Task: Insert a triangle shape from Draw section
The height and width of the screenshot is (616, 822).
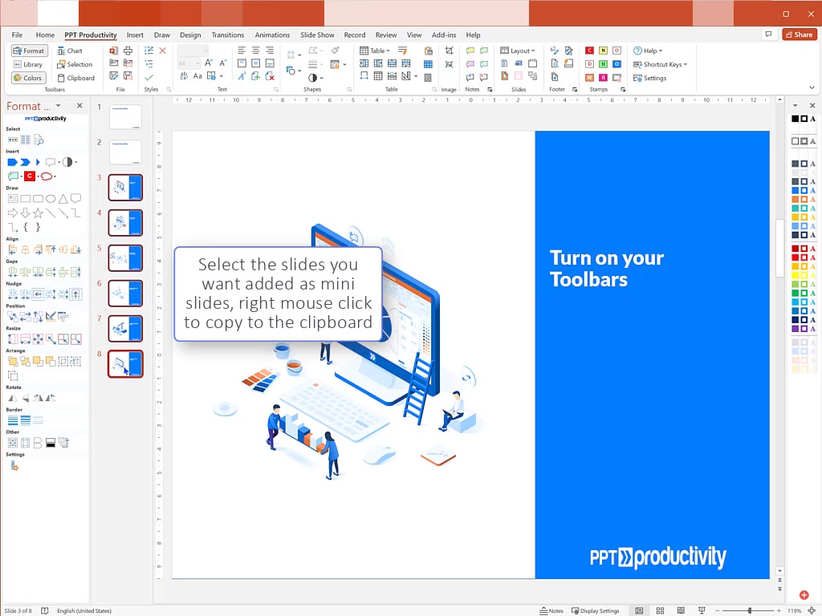Action: pos(63,199)
